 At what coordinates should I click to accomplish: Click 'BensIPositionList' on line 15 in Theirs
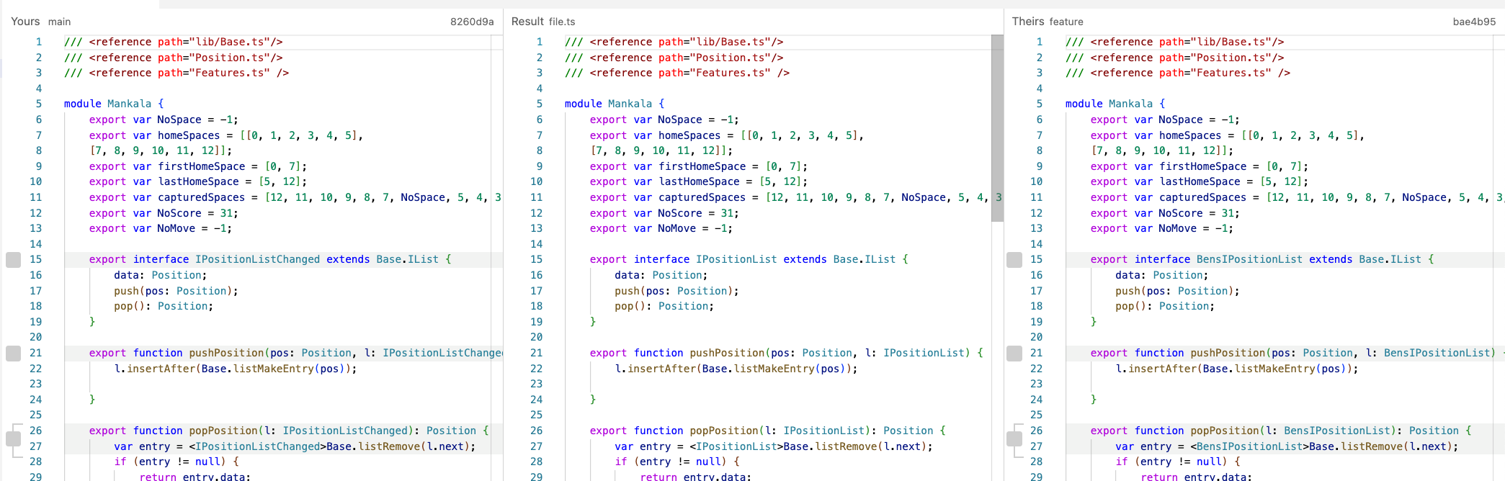pos(1249,259)
